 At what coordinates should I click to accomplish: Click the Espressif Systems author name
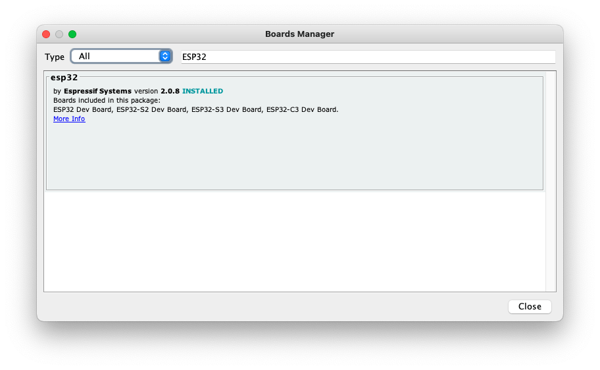click(97, 91)
